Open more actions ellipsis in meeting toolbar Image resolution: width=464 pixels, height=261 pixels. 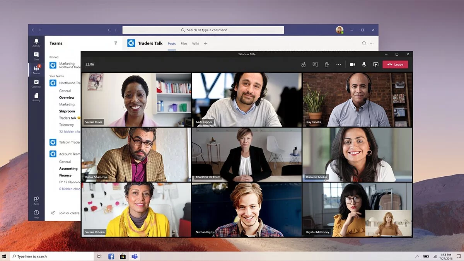point(339,65)
